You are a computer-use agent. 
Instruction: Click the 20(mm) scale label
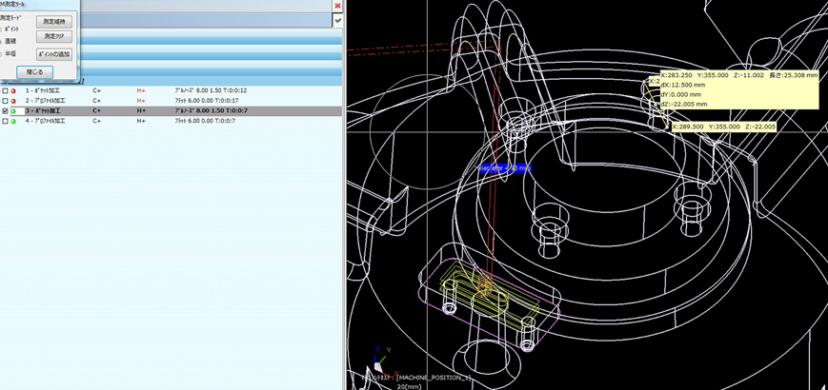click(x=409, y=386)
